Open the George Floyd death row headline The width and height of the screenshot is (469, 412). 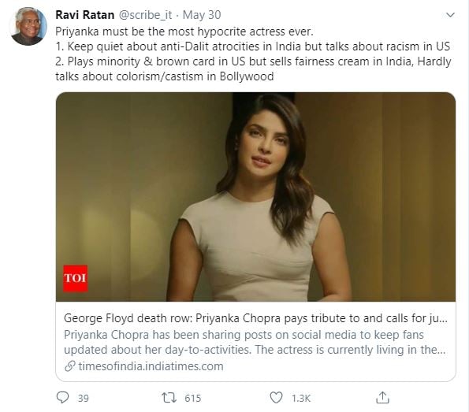click(255, 318)
